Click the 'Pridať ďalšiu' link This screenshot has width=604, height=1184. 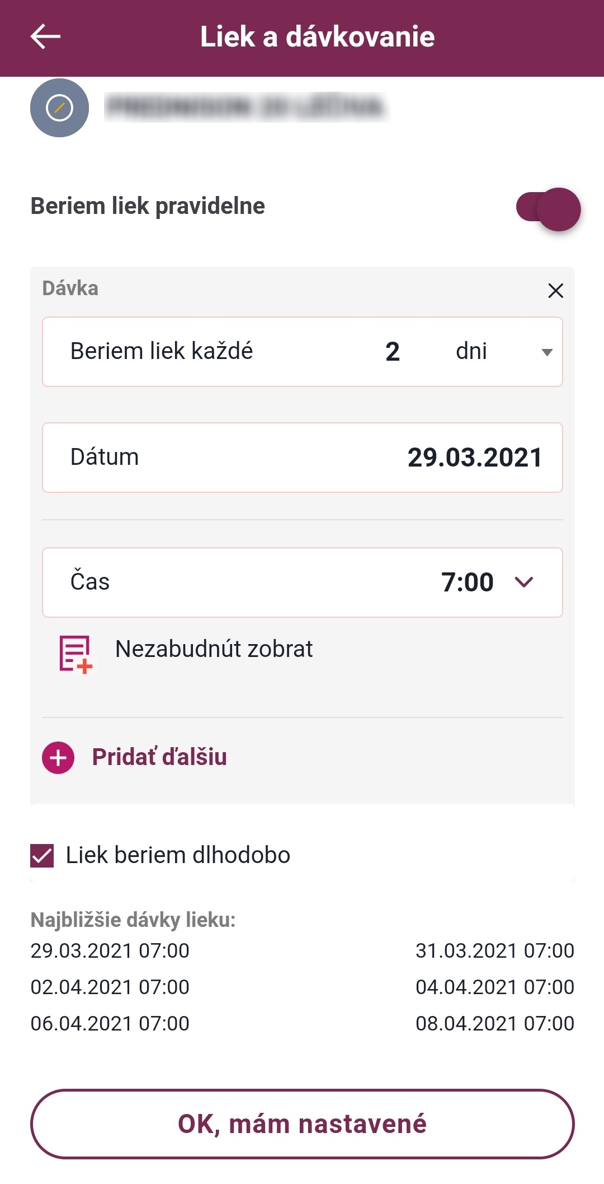click(x=159, y=757)
